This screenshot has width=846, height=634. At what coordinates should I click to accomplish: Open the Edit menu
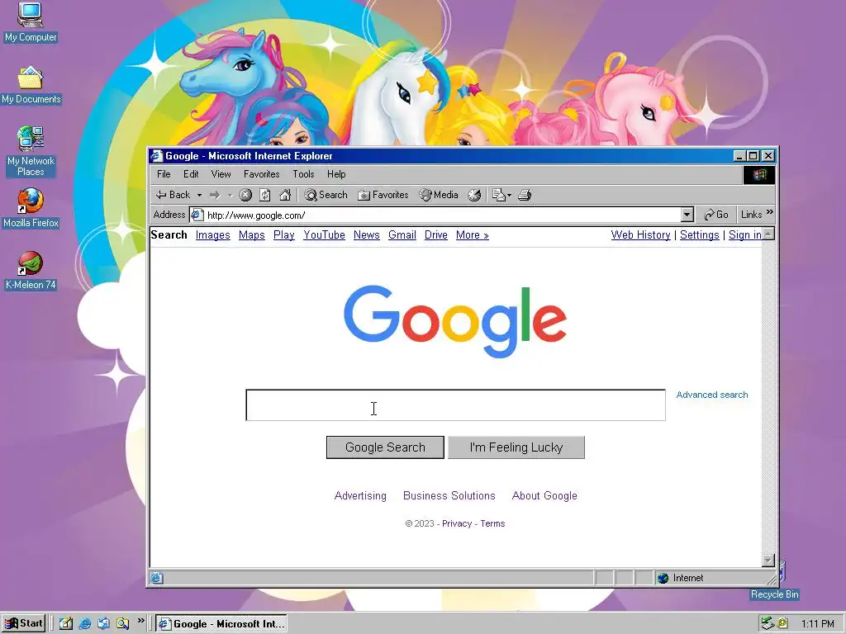click(191, 174)
